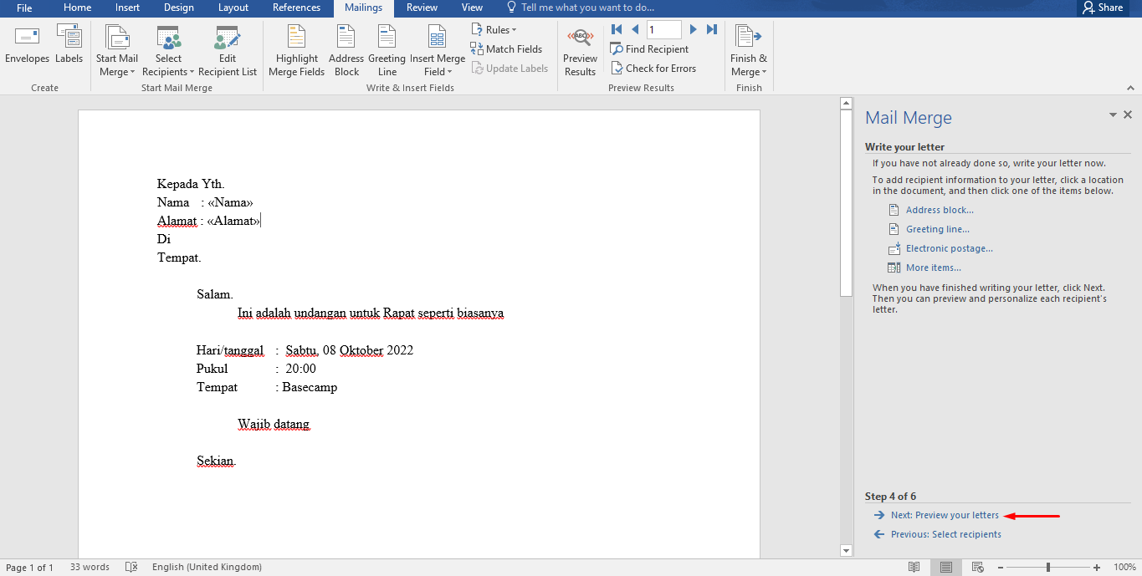Click the «Alamat» merge field
The image size is (1142, 576).
(233, 221)
